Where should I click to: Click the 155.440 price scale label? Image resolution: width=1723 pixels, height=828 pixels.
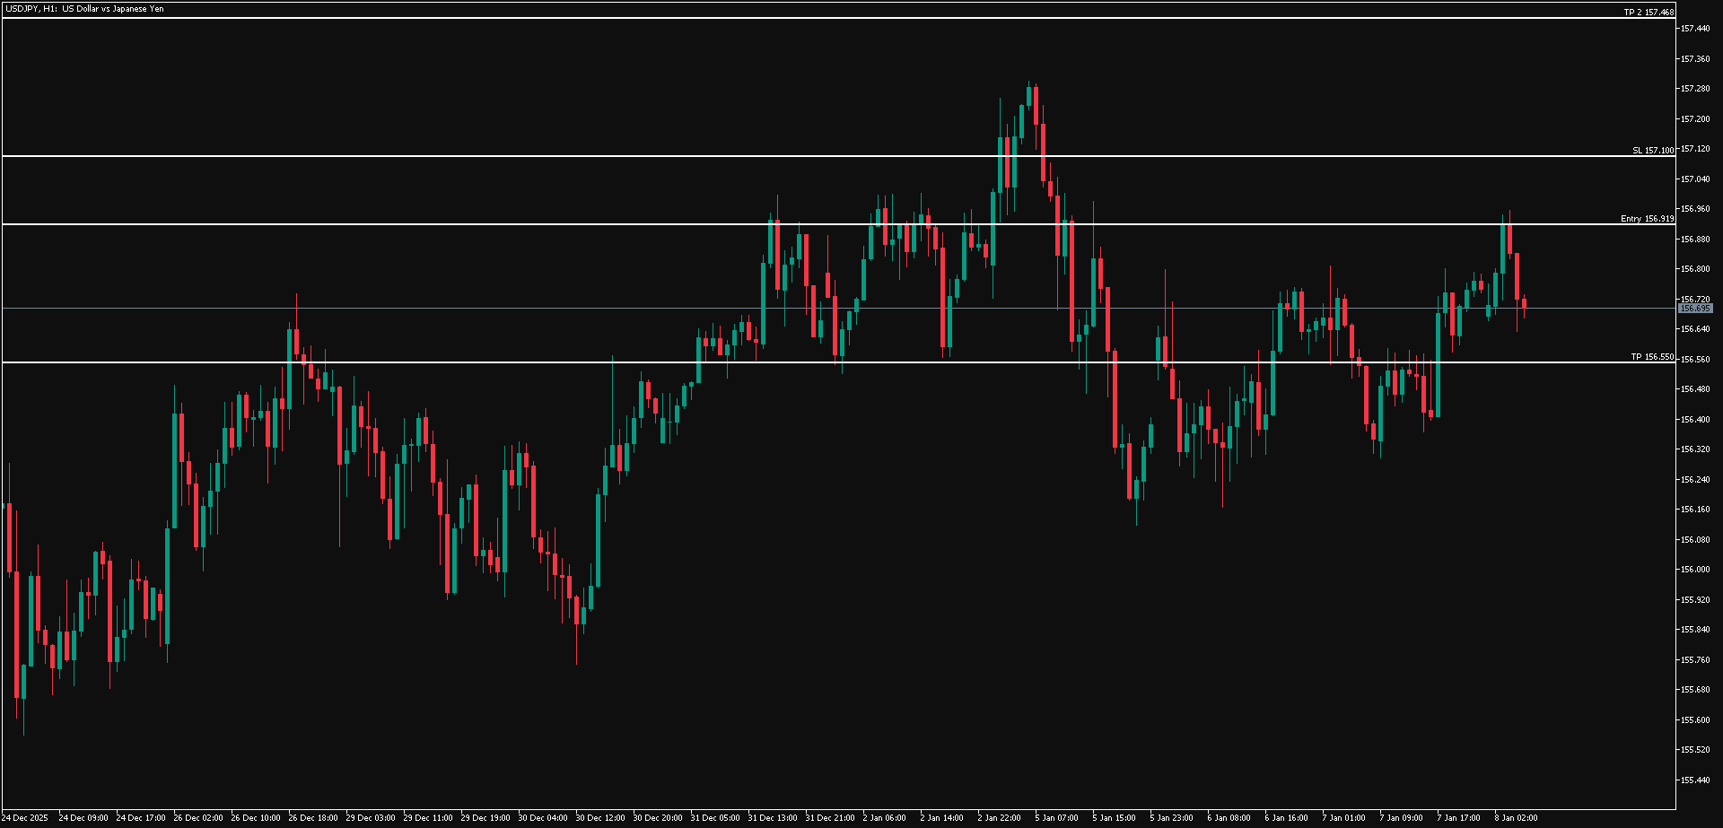1694,780
